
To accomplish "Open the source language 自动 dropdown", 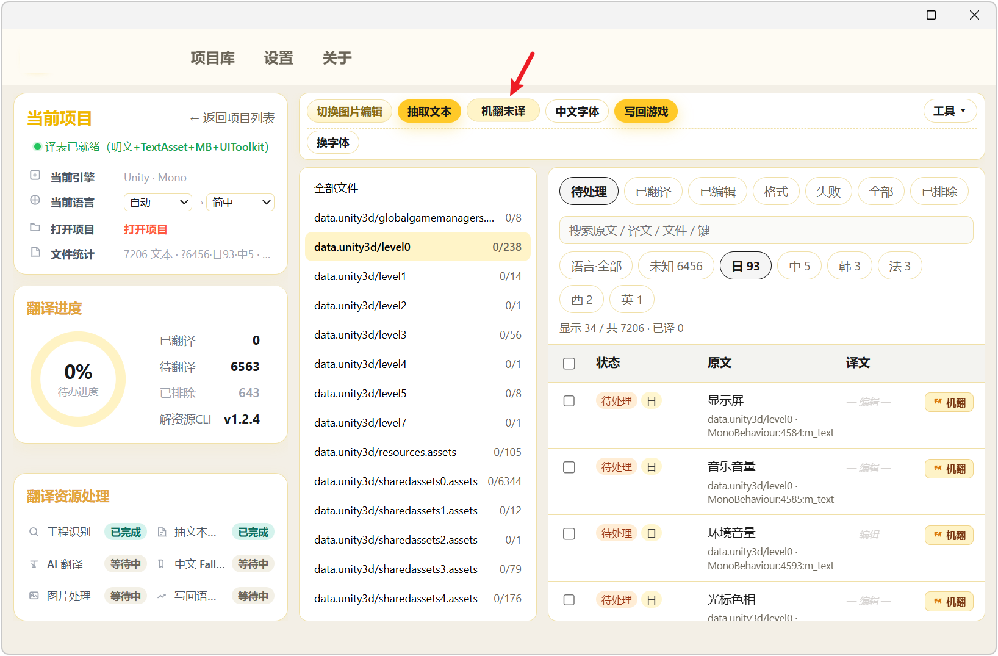I will coord(158,203).
